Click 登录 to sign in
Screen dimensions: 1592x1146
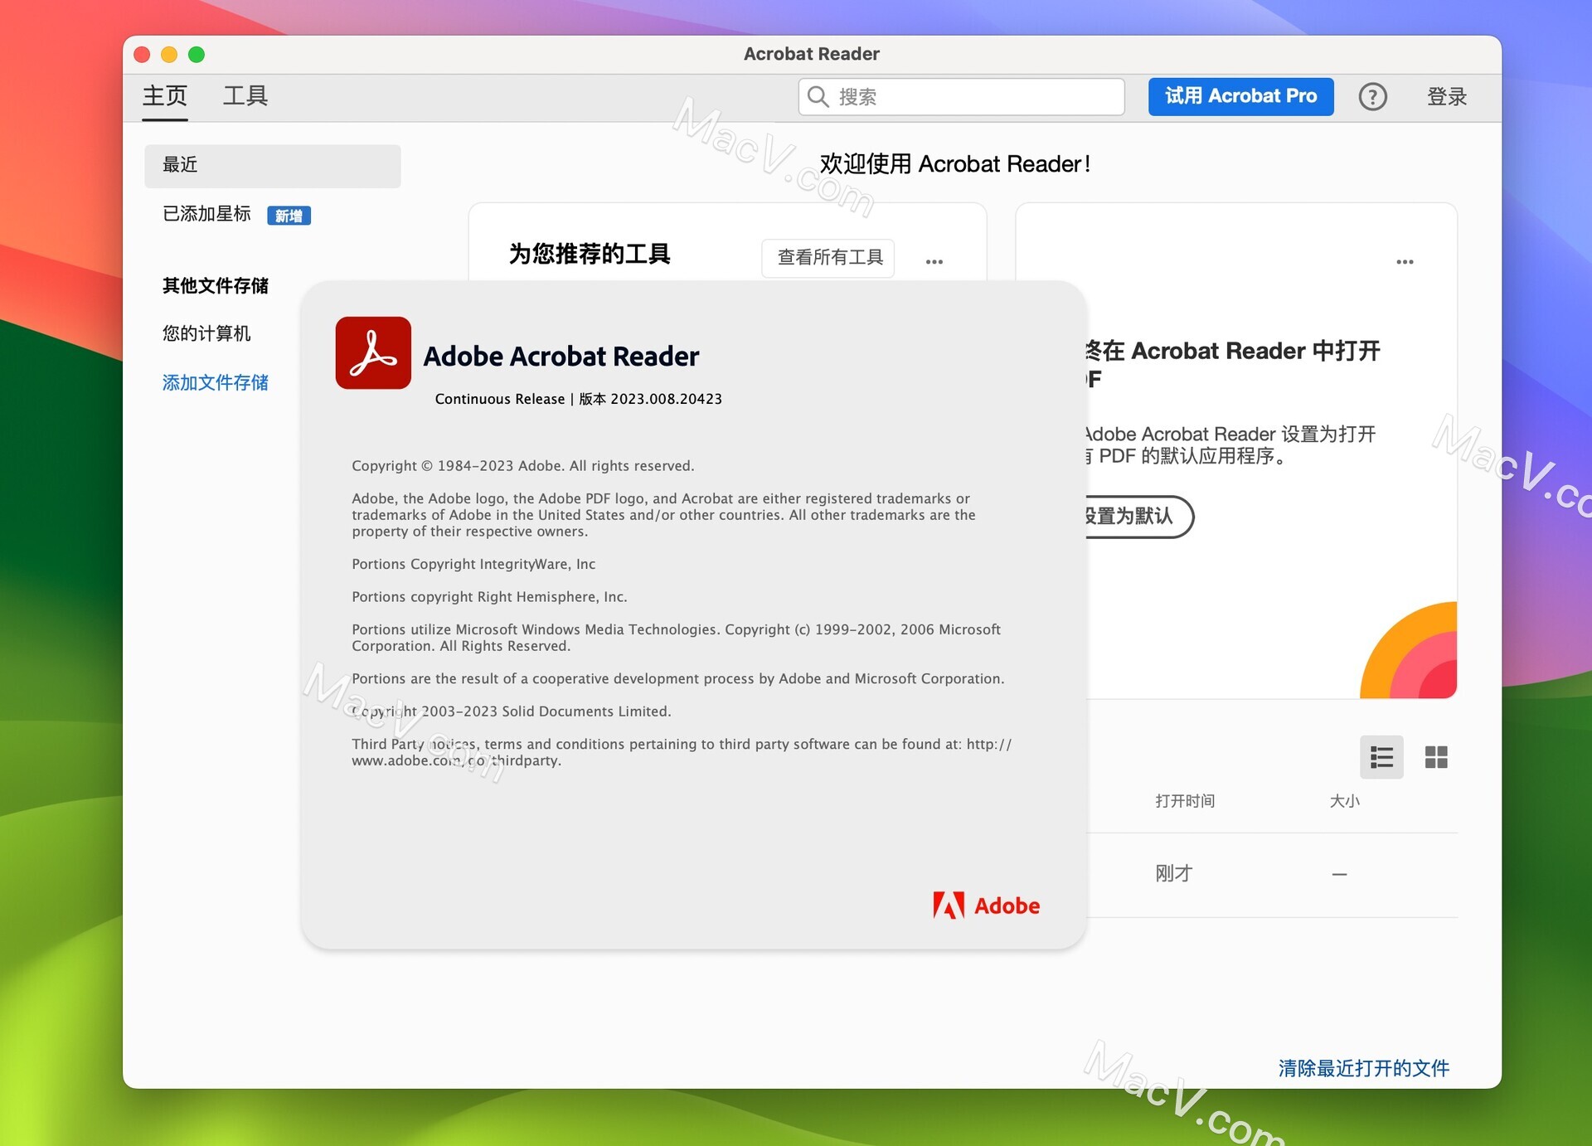[x=1447, y=97]
